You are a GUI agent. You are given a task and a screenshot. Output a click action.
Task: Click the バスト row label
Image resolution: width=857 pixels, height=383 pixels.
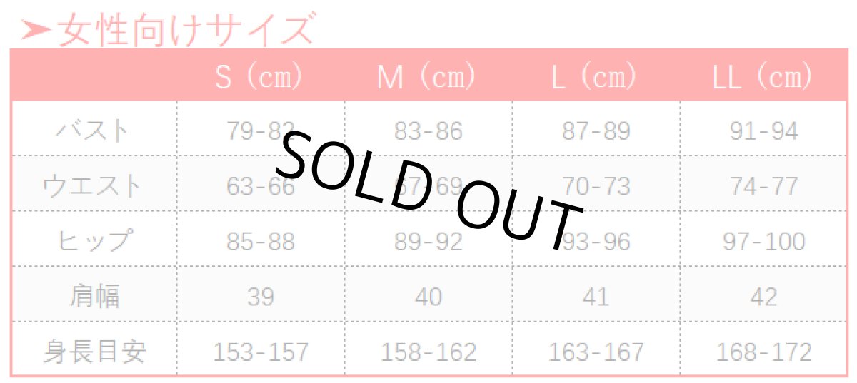[x=94, y=131]
